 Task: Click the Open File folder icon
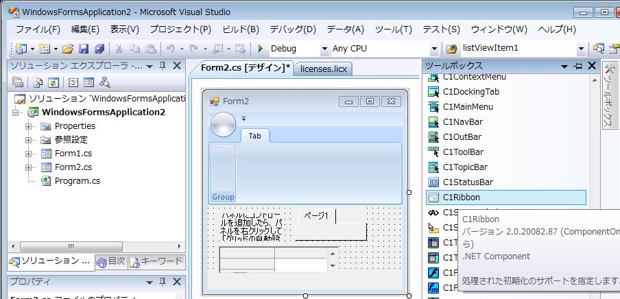coord(67,49)
